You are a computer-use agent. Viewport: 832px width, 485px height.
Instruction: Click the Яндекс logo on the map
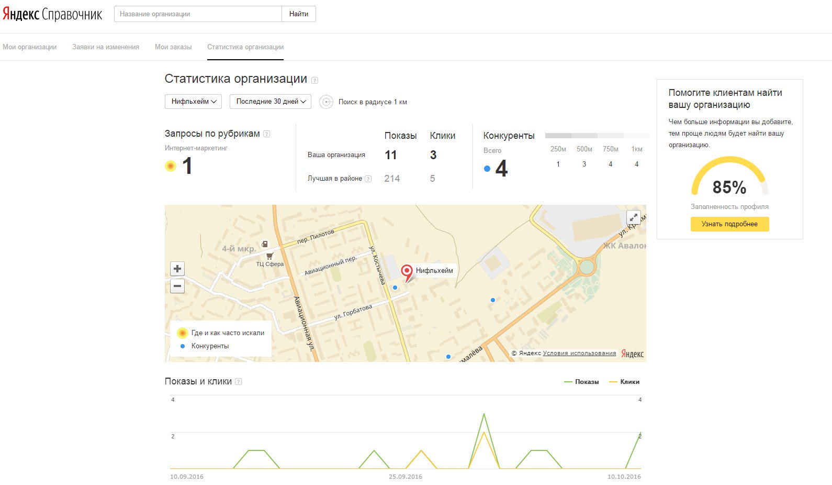632,354
